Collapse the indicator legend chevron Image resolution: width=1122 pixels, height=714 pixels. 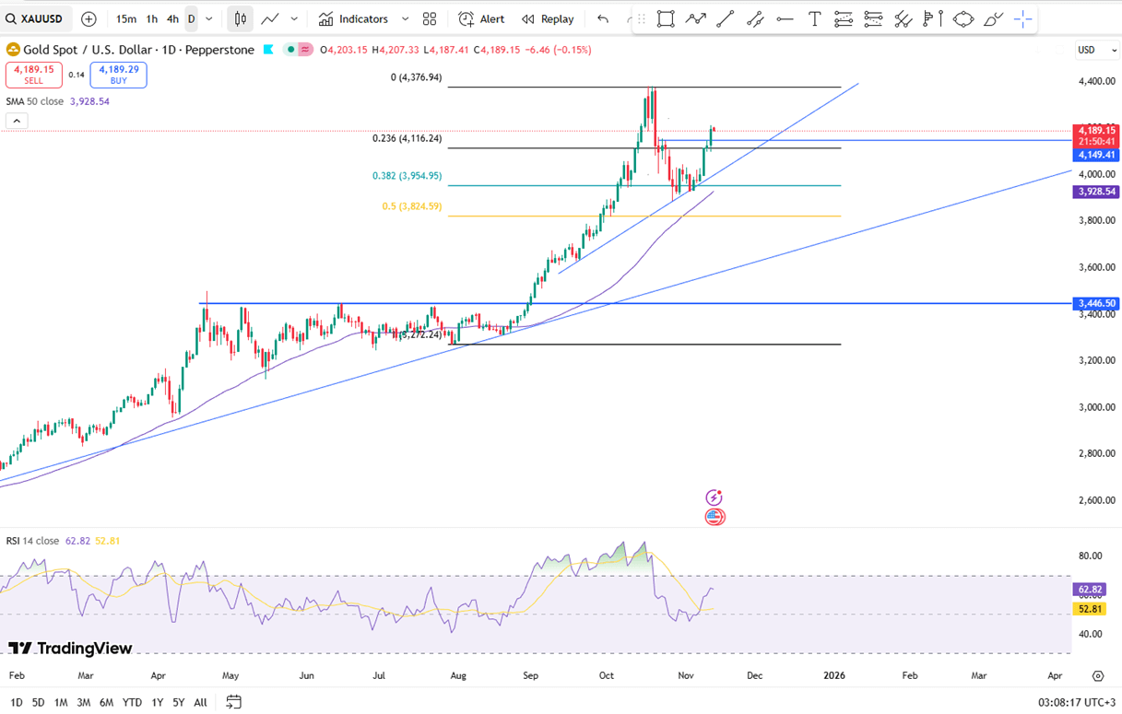click(17, 121)
